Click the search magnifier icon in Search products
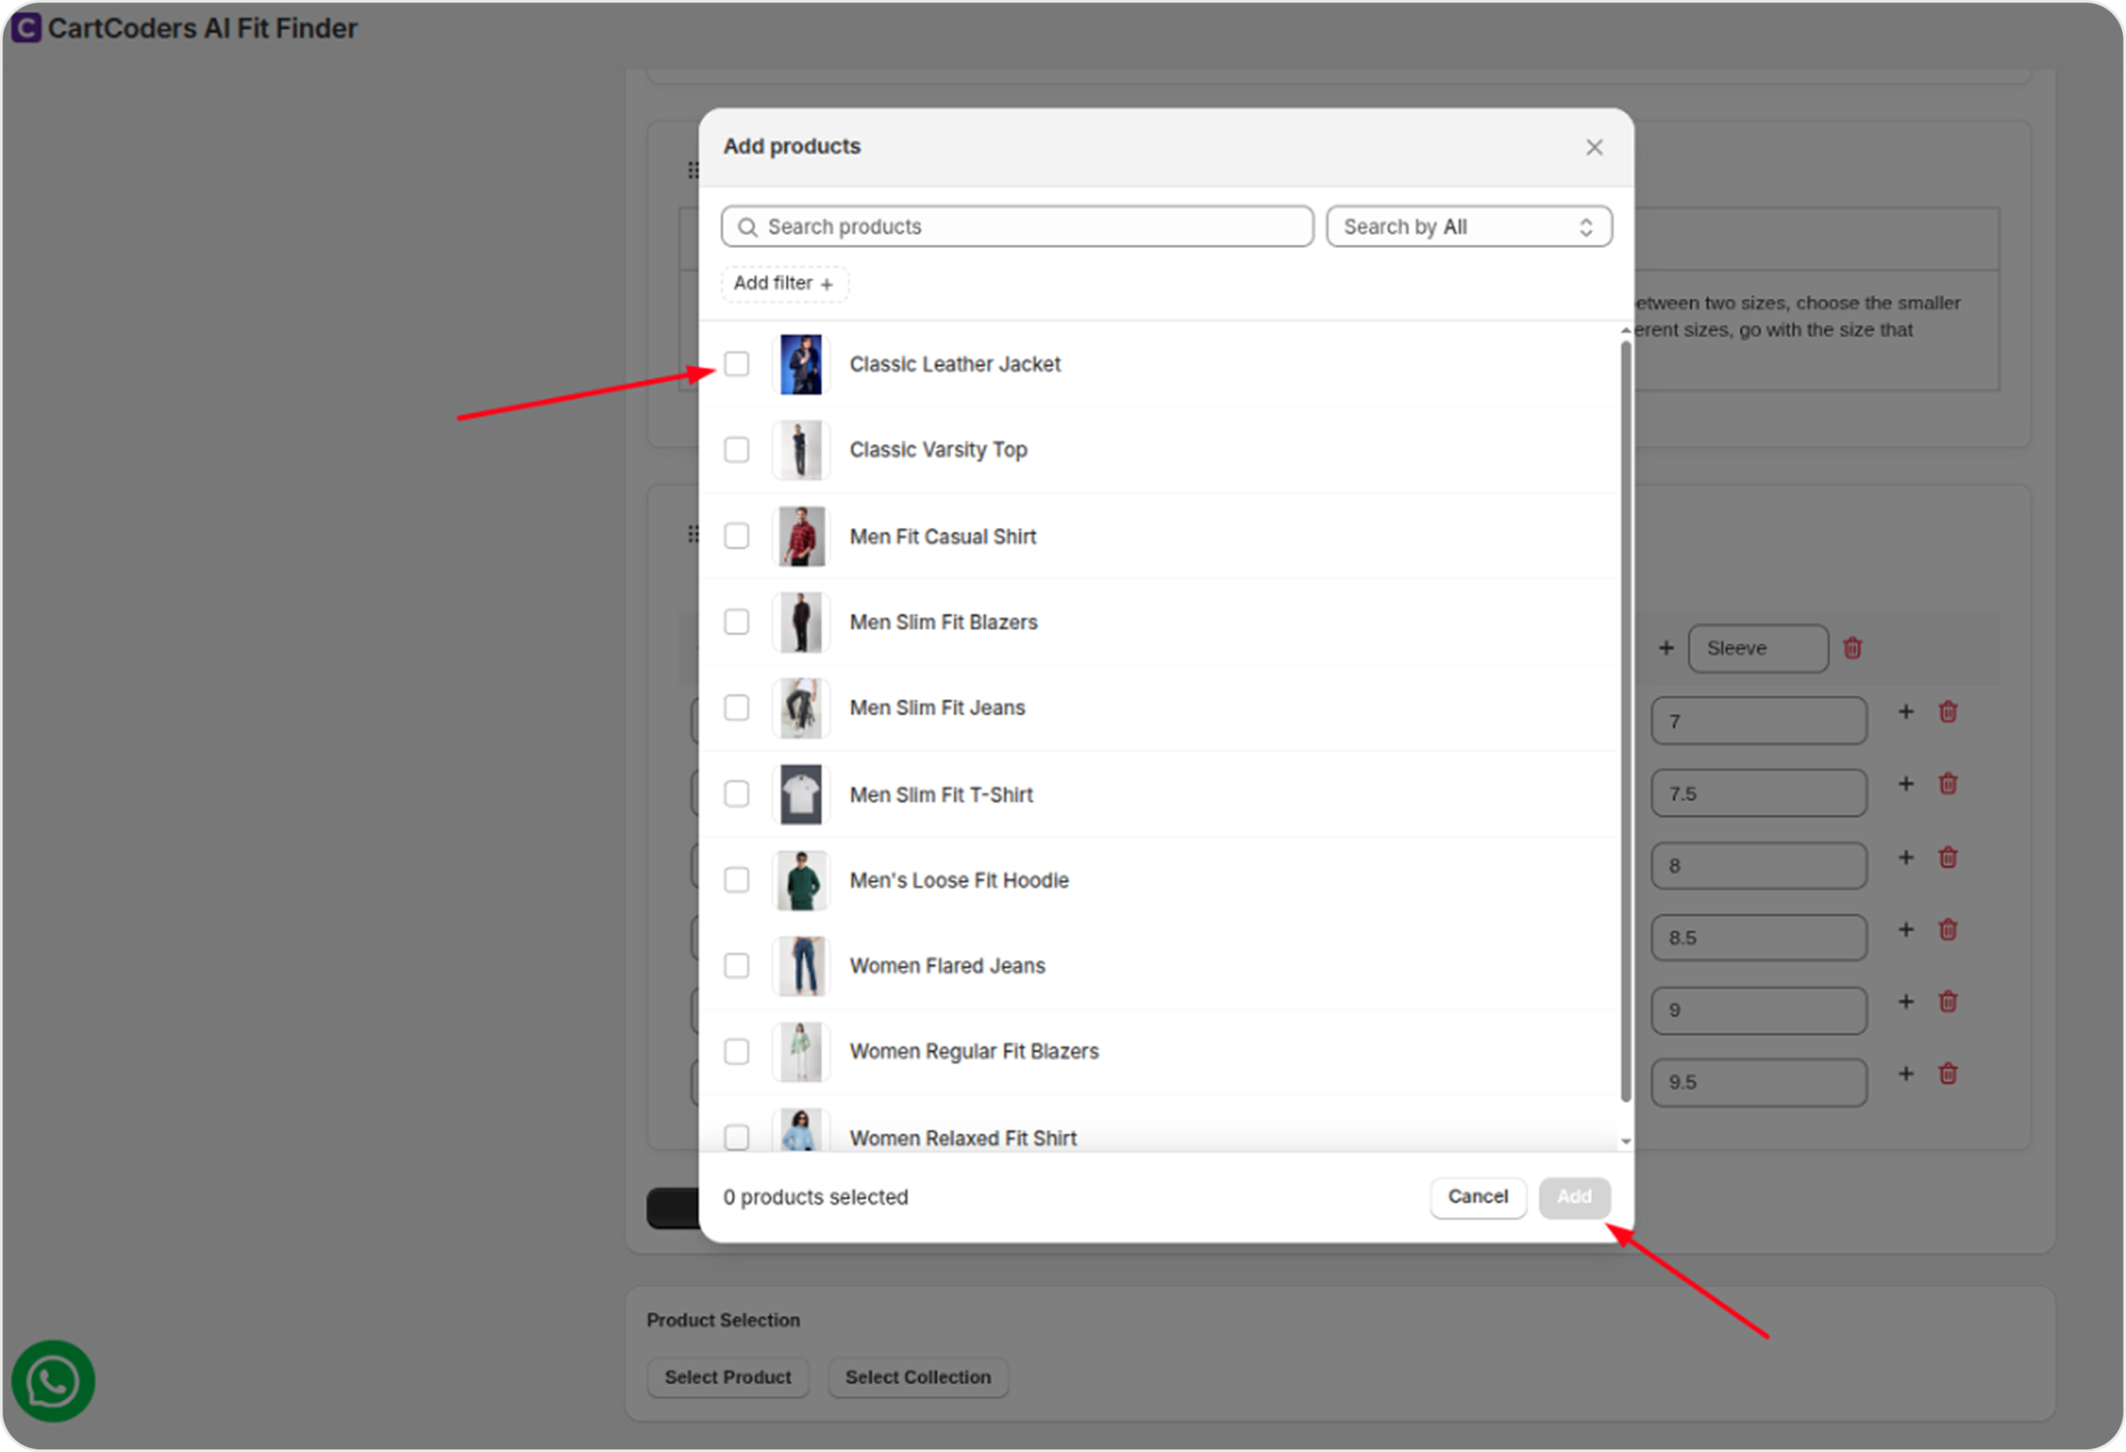 tap(747, 227)
